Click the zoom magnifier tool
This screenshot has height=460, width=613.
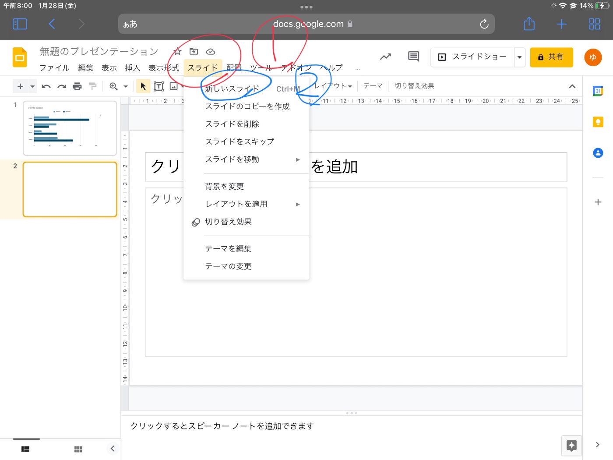tap(113, 86)
